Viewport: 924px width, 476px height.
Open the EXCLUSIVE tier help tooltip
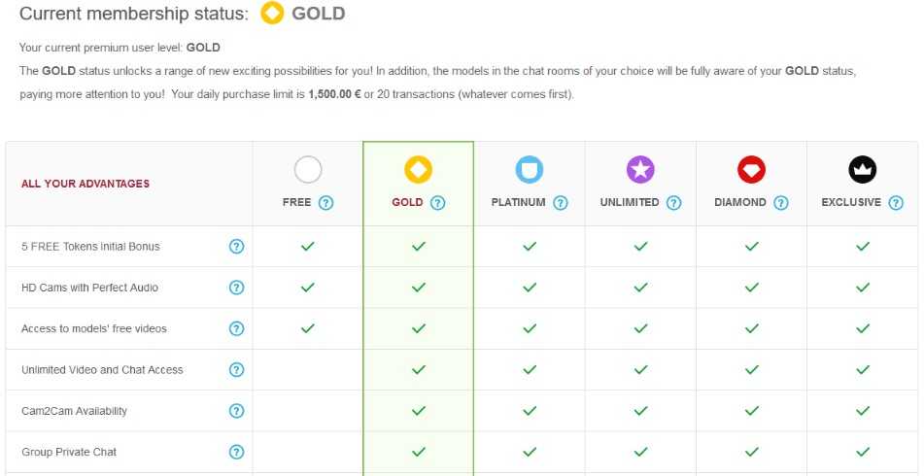tap(896, 203)
